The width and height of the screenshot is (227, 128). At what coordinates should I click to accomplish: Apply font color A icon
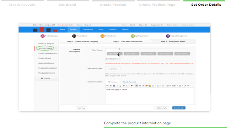127,86
